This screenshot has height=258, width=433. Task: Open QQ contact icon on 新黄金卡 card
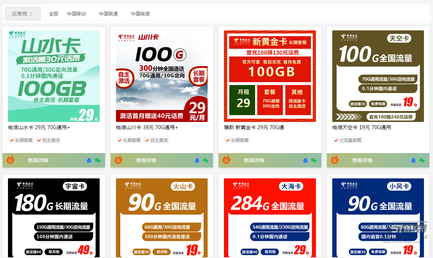305,160
